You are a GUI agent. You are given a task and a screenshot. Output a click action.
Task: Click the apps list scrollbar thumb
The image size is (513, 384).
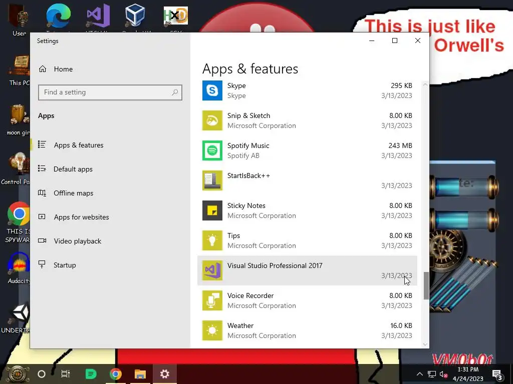click(x=426, y=285)
